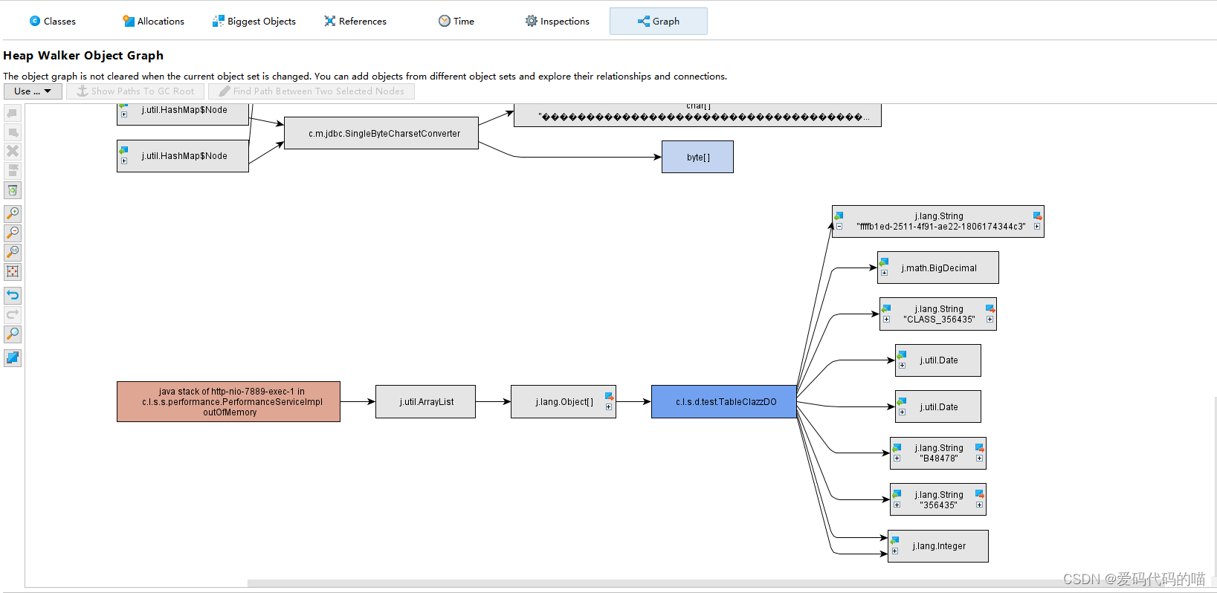Open the Time view
This screenshot has height=593, width=1217.
point(456,21)
